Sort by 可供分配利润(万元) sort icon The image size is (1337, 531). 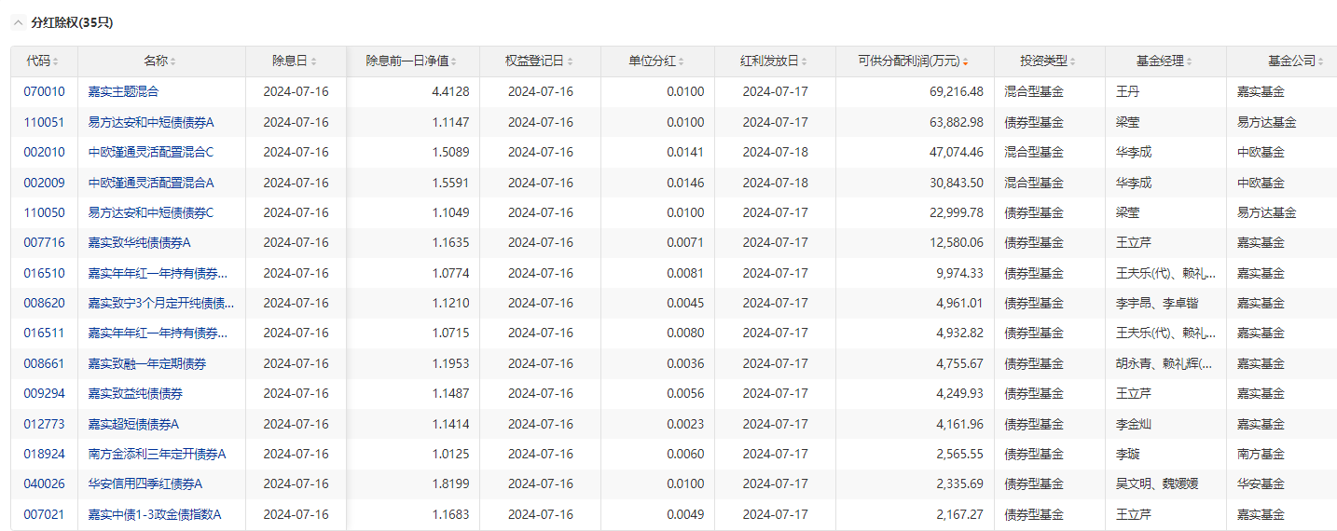click(965, 61)
